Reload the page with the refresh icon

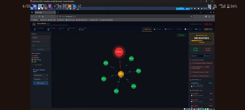click(40, 16)
